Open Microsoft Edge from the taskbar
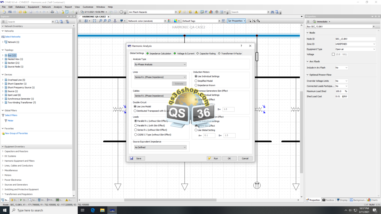Screen dimensions: 381x214 click(x=93, y=210)
